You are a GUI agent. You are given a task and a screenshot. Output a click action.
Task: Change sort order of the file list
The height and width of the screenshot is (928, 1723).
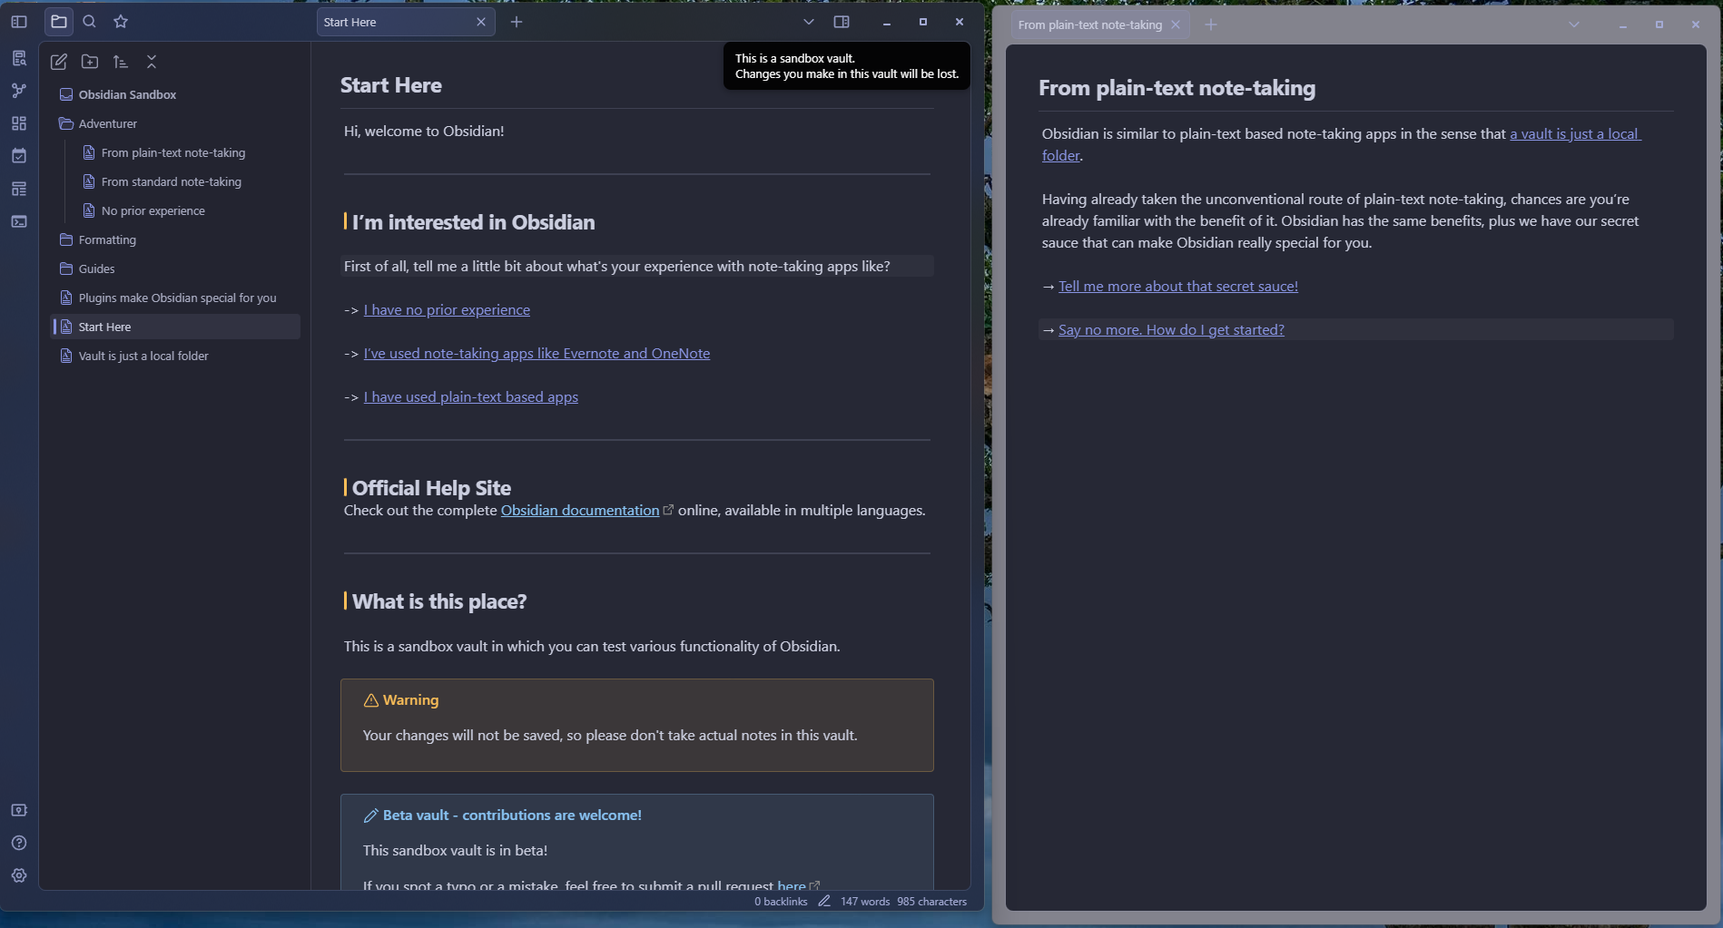(121, 62)
